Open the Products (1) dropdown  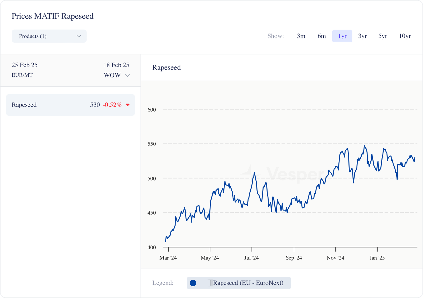[49, 36]
